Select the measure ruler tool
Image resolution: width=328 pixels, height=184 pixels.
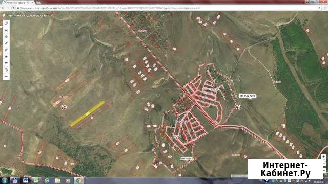(6, 43)
